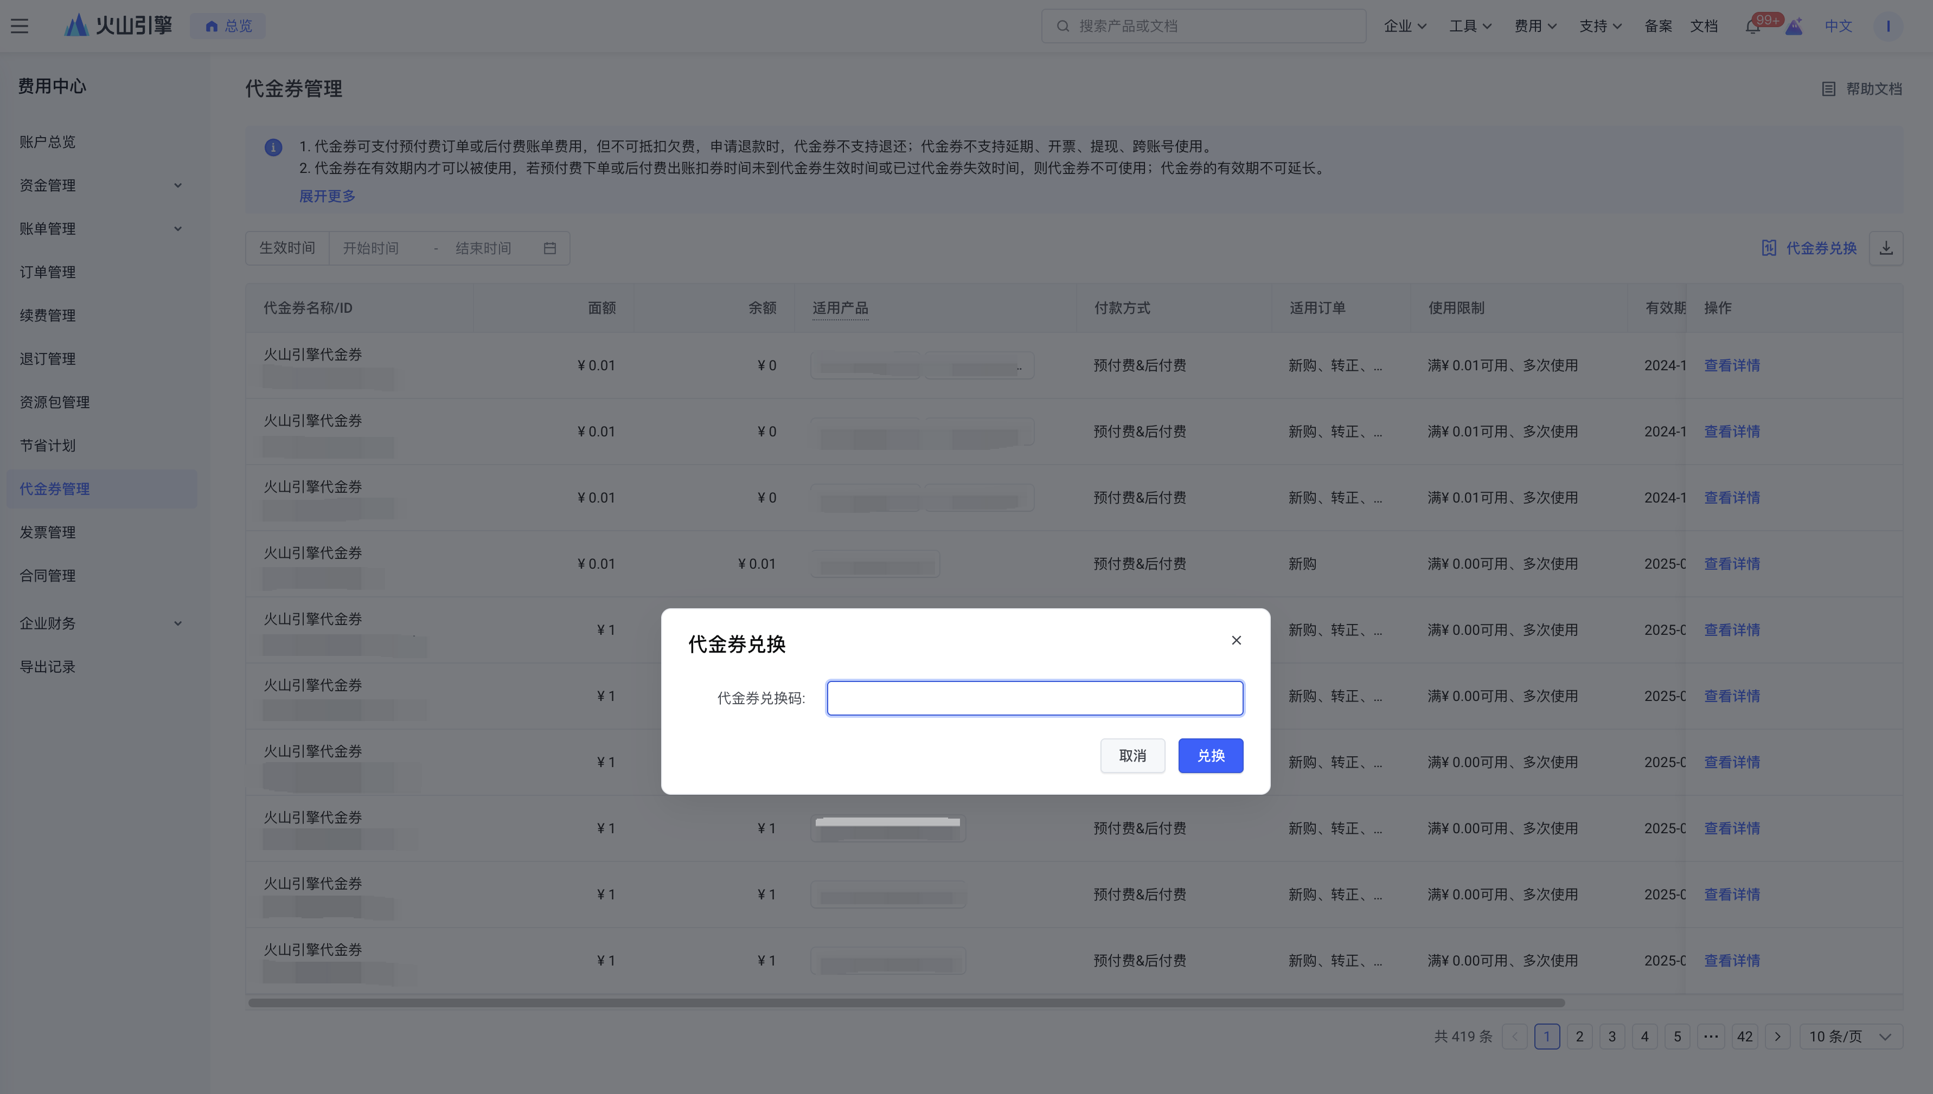Screen dimensions: 1933x1094
Task: Expand the 工具 top menu
Action: tap(1470, 27)
